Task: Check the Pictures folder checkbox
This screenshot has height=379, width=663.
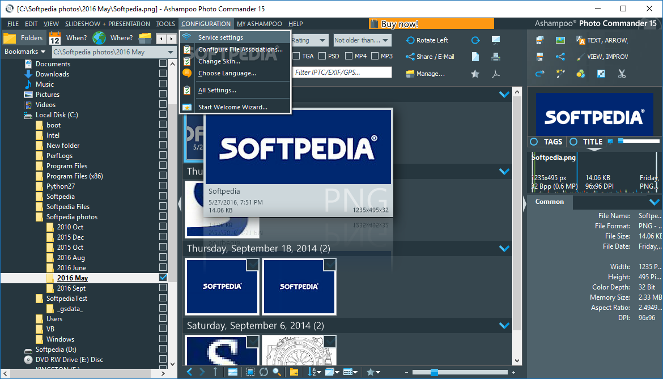Action: pyautogui.click(x=163, y=94)
